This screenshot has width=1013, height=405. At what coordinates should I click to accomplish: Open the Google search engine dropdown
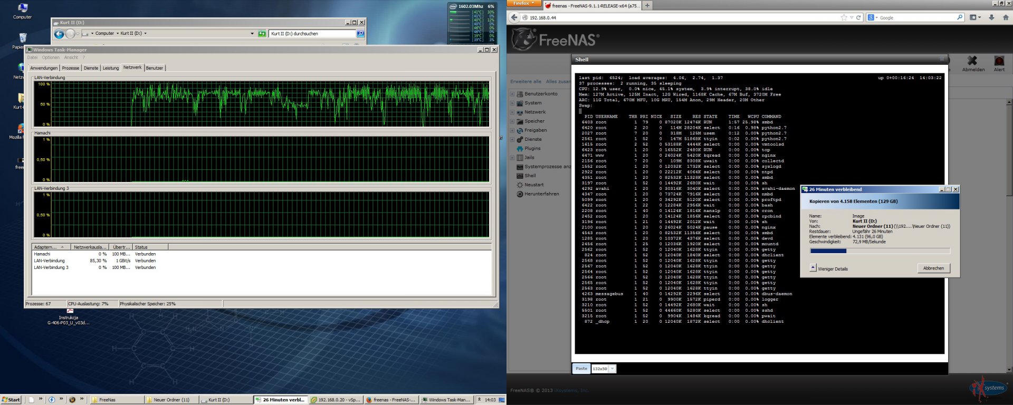point(872,17)
